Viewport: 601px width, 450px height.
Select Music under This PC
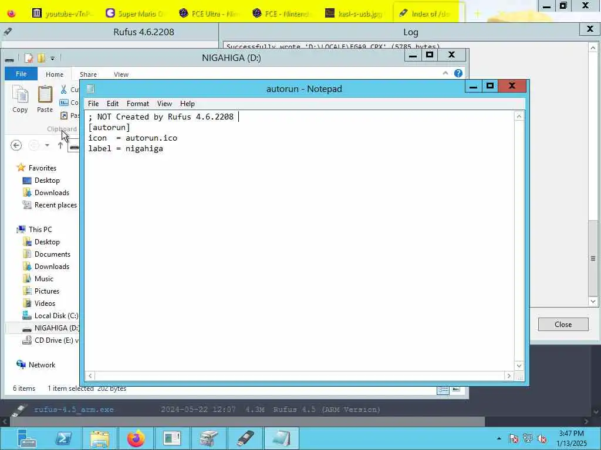coord(43,278)
